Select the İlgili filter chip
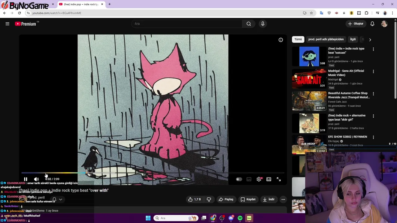Viewport: 397px width, 223px height. coord(353,39)
